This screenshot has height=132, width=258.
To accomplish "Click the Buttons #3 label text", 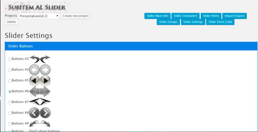I will (20, 59).
